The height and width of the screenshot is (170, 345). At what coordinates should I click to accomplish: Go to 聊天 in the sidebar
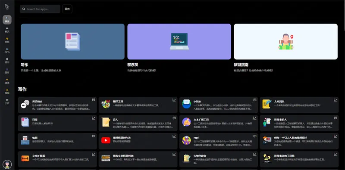coord(7,30)
